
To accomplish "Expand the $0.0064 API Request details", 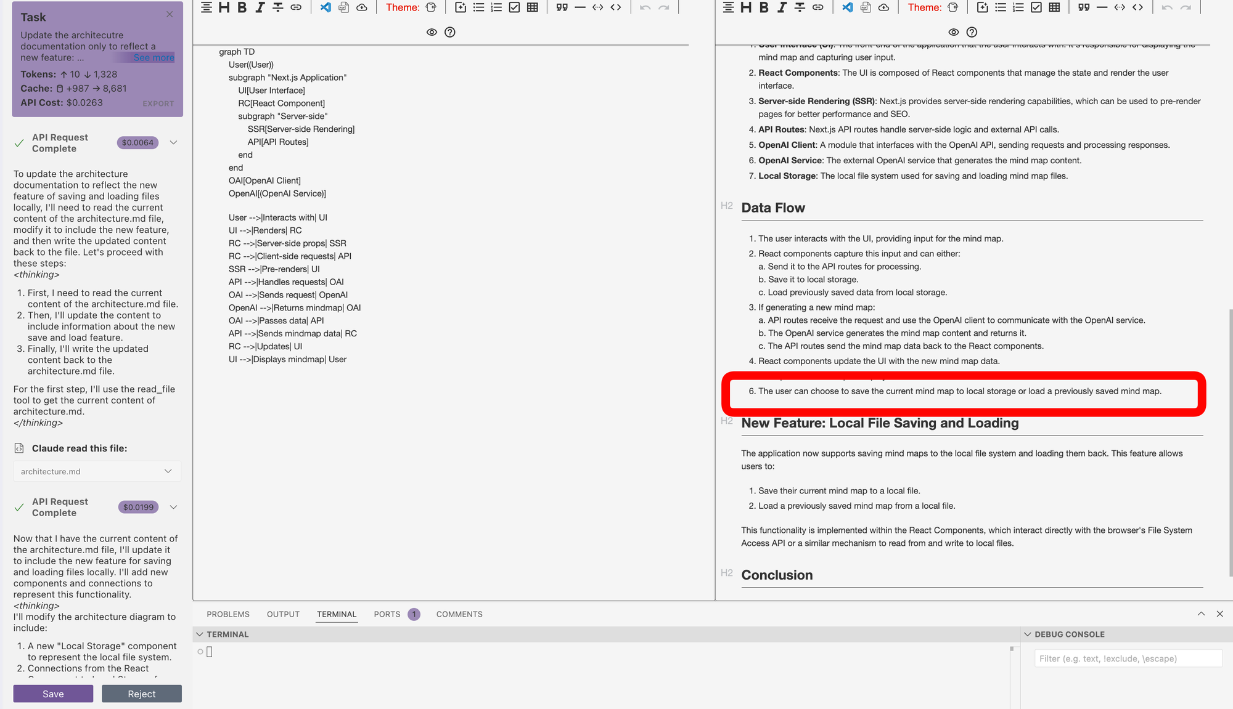I will coord(173,142).
